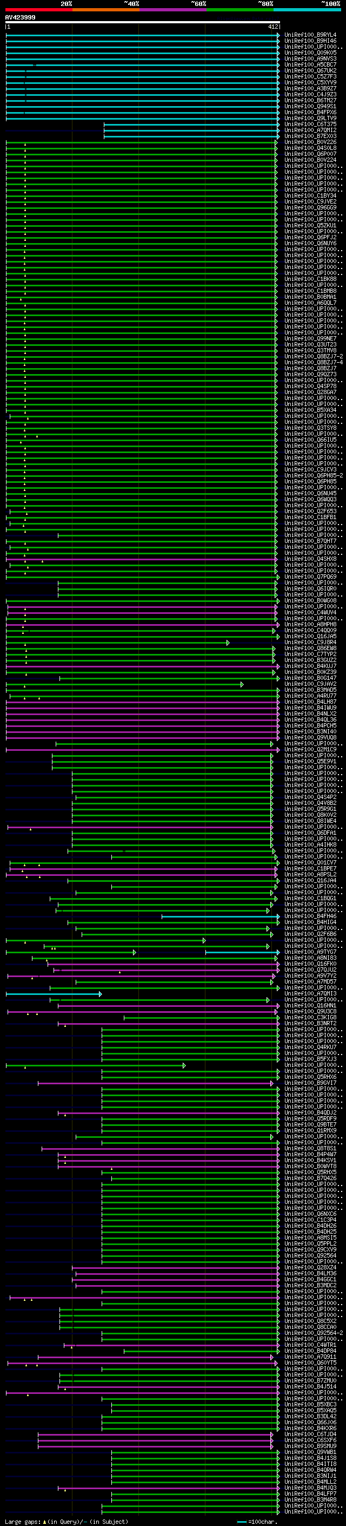346x1526 pixels.
Task: Select the UniRef100_C1BY34 label
Action: tap(310, 195)
